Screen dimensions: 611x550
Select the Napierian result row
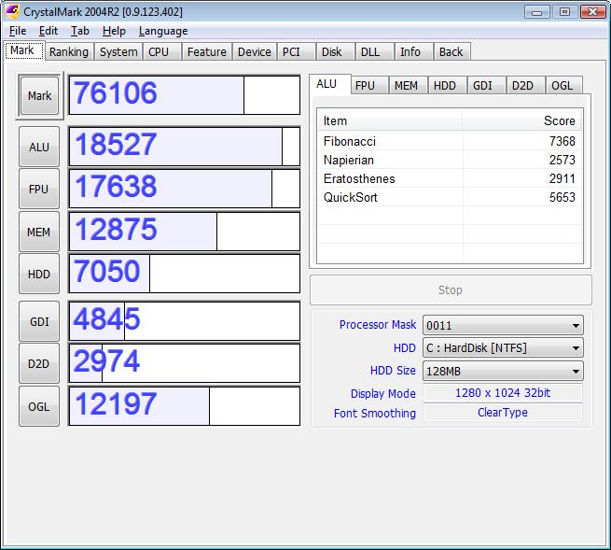(450, 160)
